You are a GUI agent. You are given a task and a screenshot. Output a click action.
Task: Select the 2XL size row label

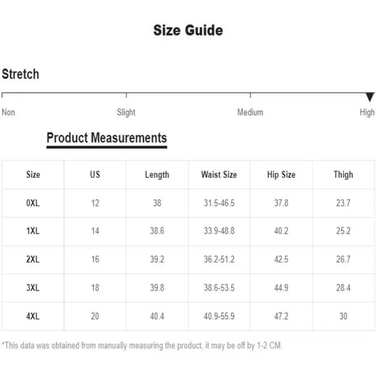tap(33, 259)
